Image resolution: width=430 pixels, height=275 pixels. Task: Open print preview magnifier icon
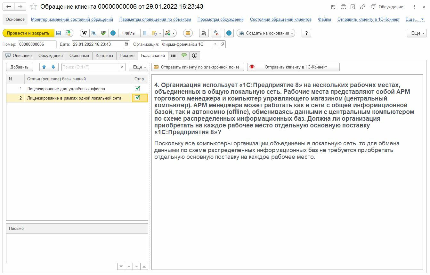353,7
